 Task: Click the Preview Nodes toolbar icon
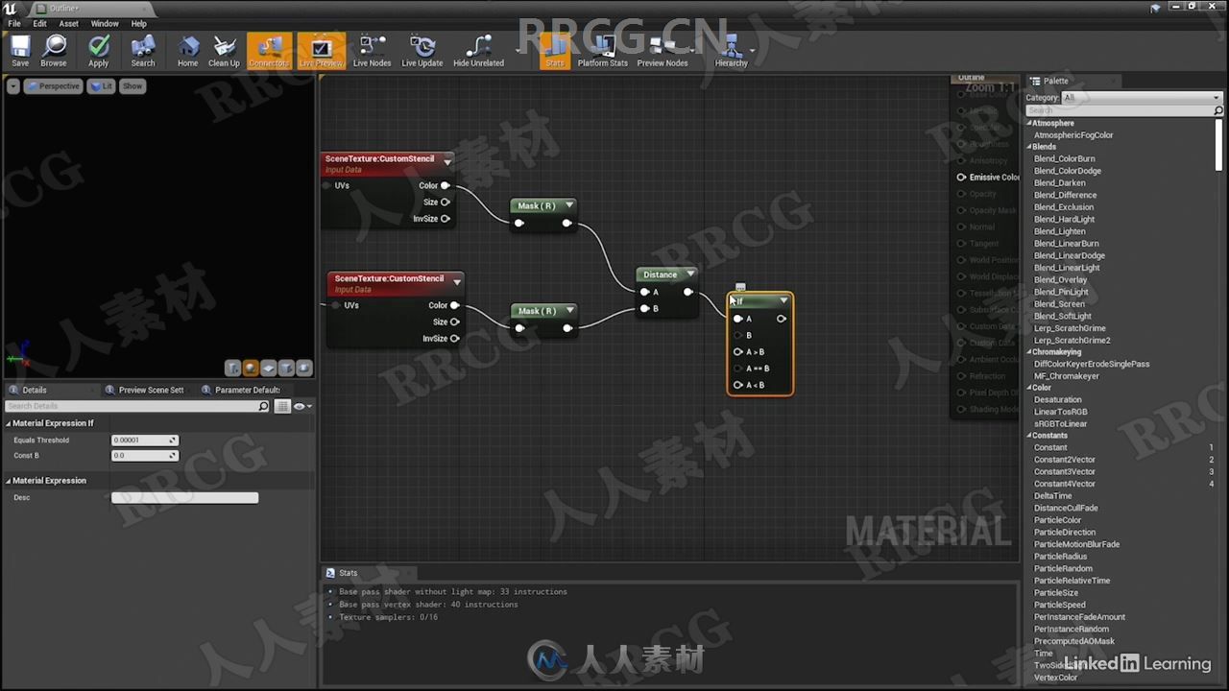point(663,51)
